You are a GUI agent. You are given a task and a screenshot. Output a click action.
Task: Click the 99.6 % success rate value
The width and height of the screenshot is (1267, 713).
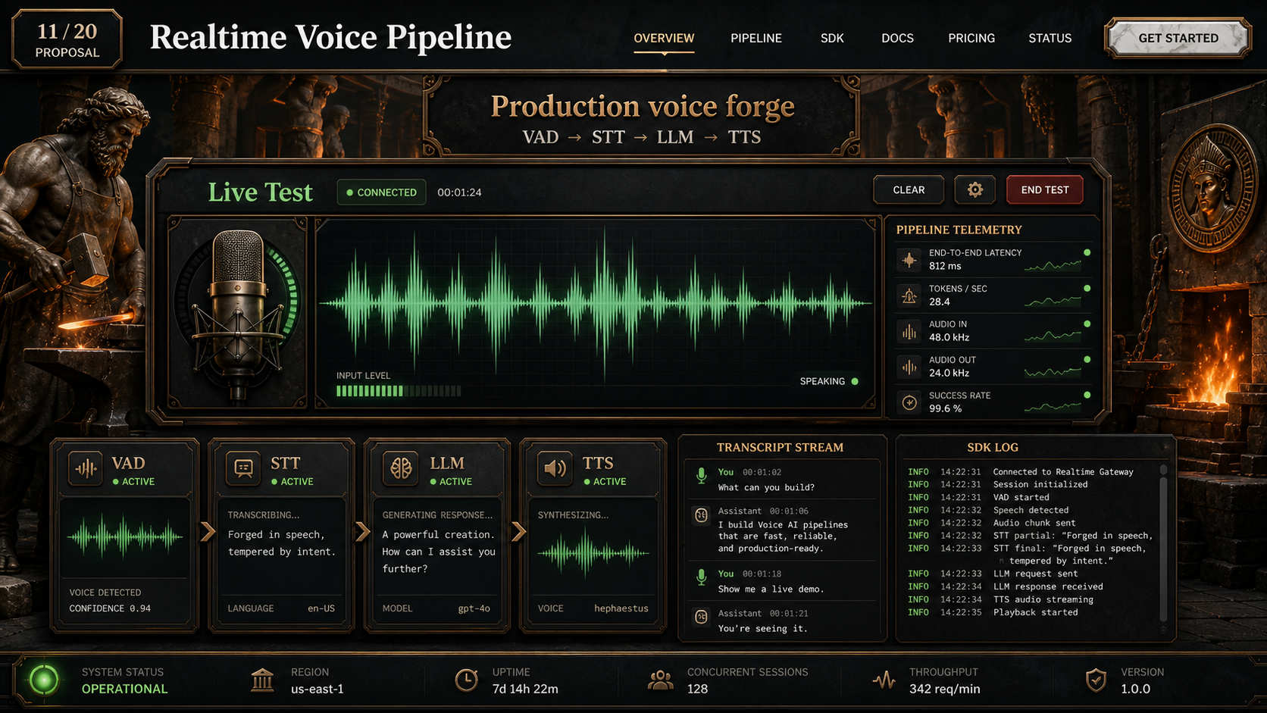pos(945,408)
